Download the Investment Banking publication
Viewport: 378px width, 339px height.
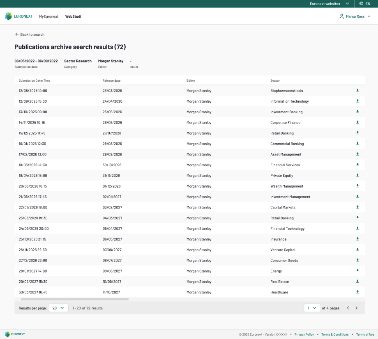pyautogui.click(x=357, y=112)
